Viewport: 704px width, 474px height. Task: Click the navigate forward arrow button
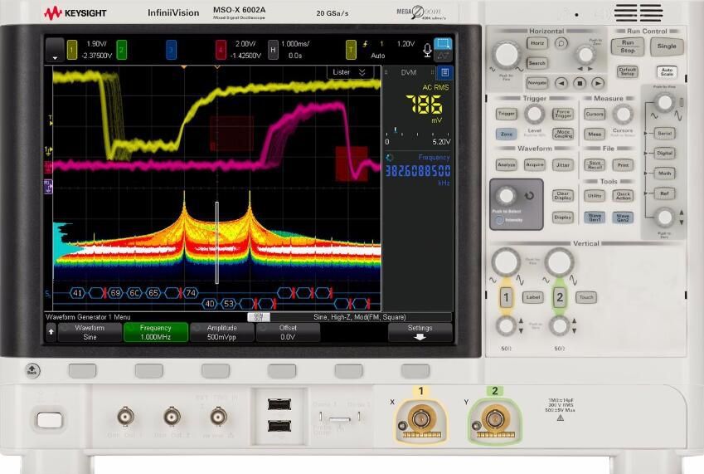(598, 83)
